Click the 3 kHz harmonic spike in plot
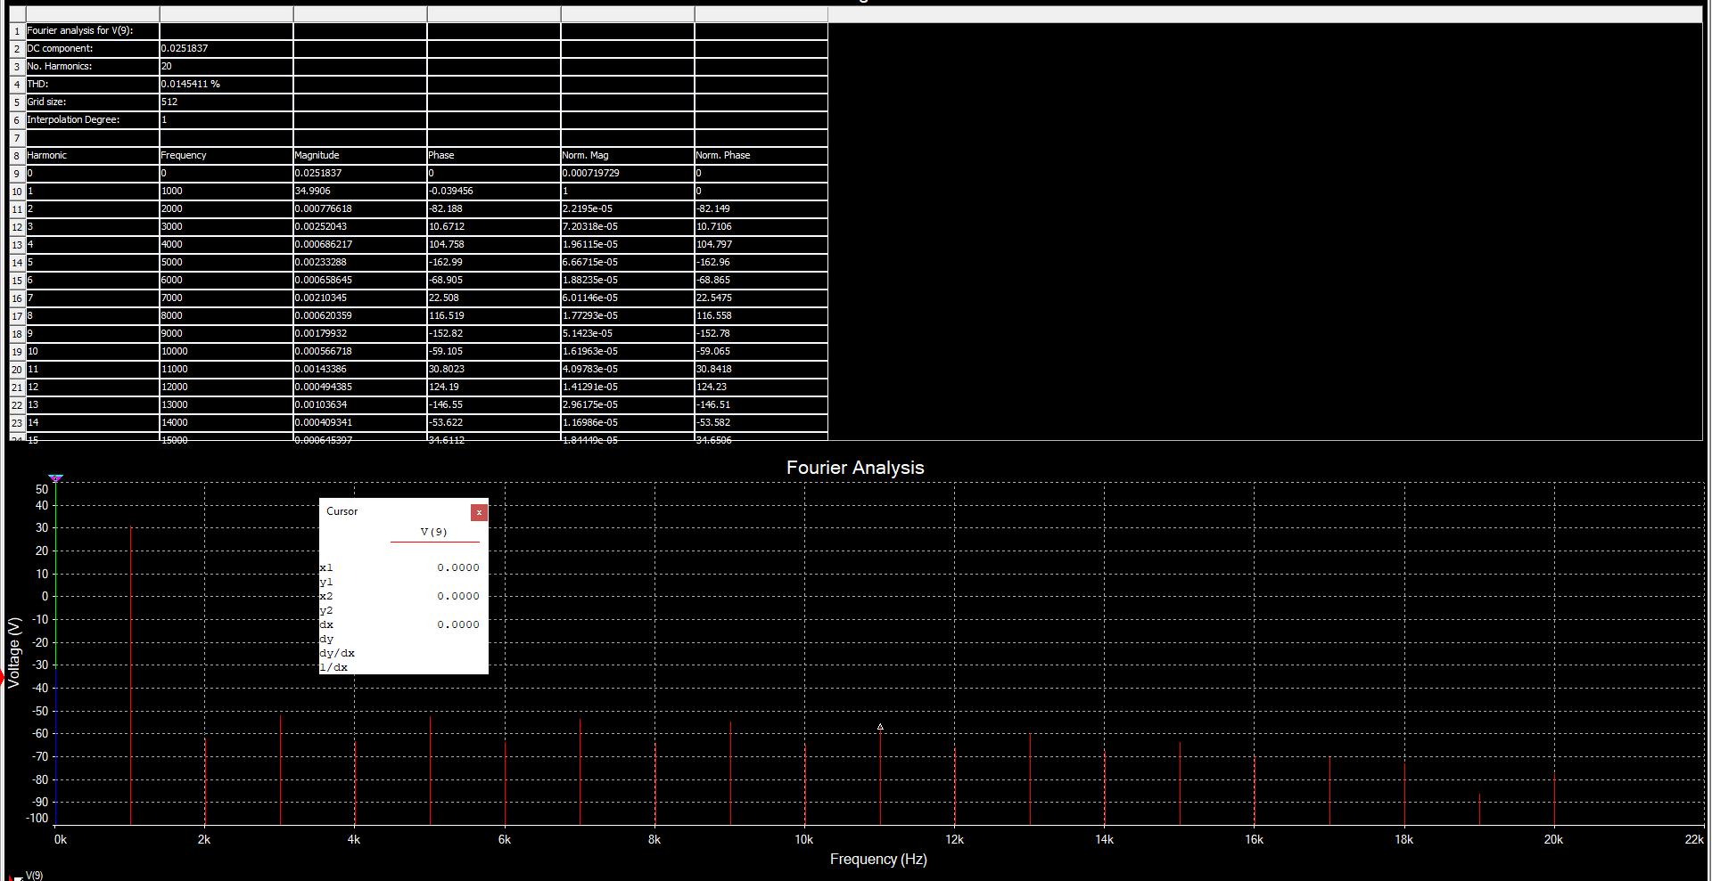Screen dimensions: 1712x881 pyautogui.click(x=281, y=770)
